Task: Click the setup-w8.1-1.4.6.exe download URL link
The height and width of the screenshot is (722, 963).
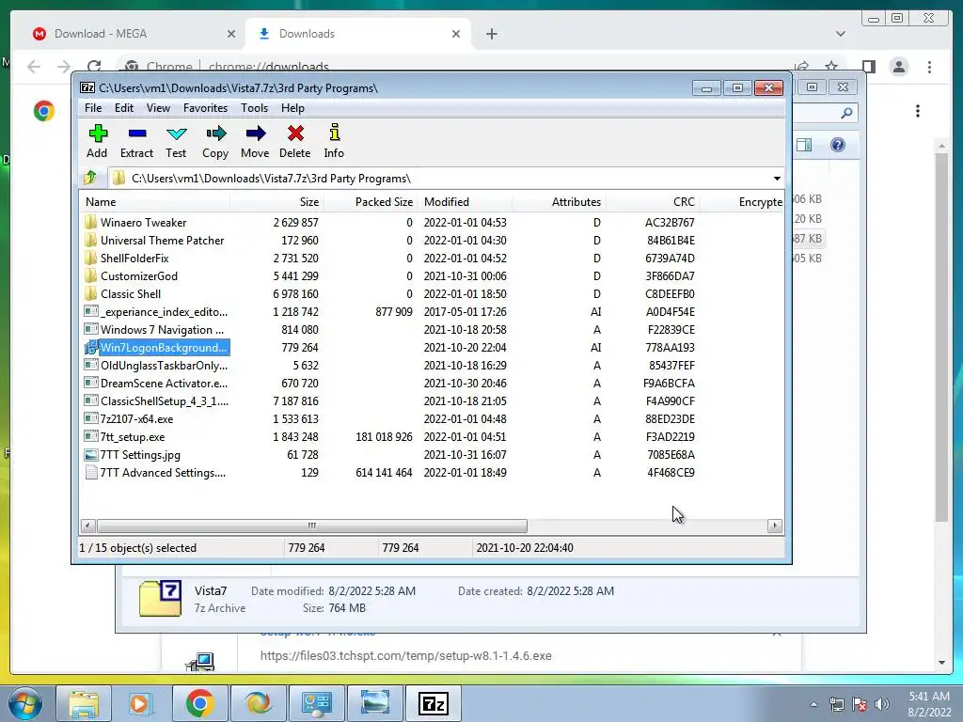Action: pos(405,655)
